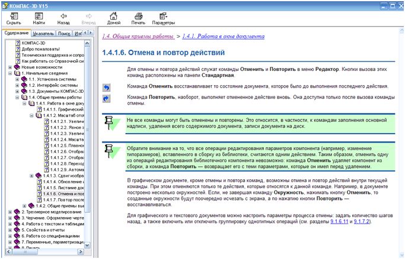This screenshot has height=259, width=405.
Task: Click book icon beside 2. Трехмерное моделирование
Action: pos(17,212)
